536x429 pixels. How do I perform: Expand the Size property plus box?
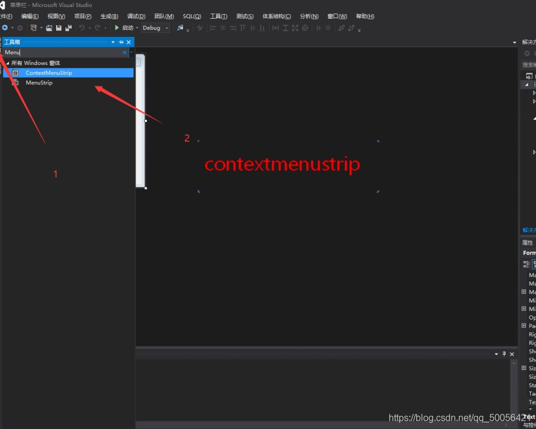524,368
